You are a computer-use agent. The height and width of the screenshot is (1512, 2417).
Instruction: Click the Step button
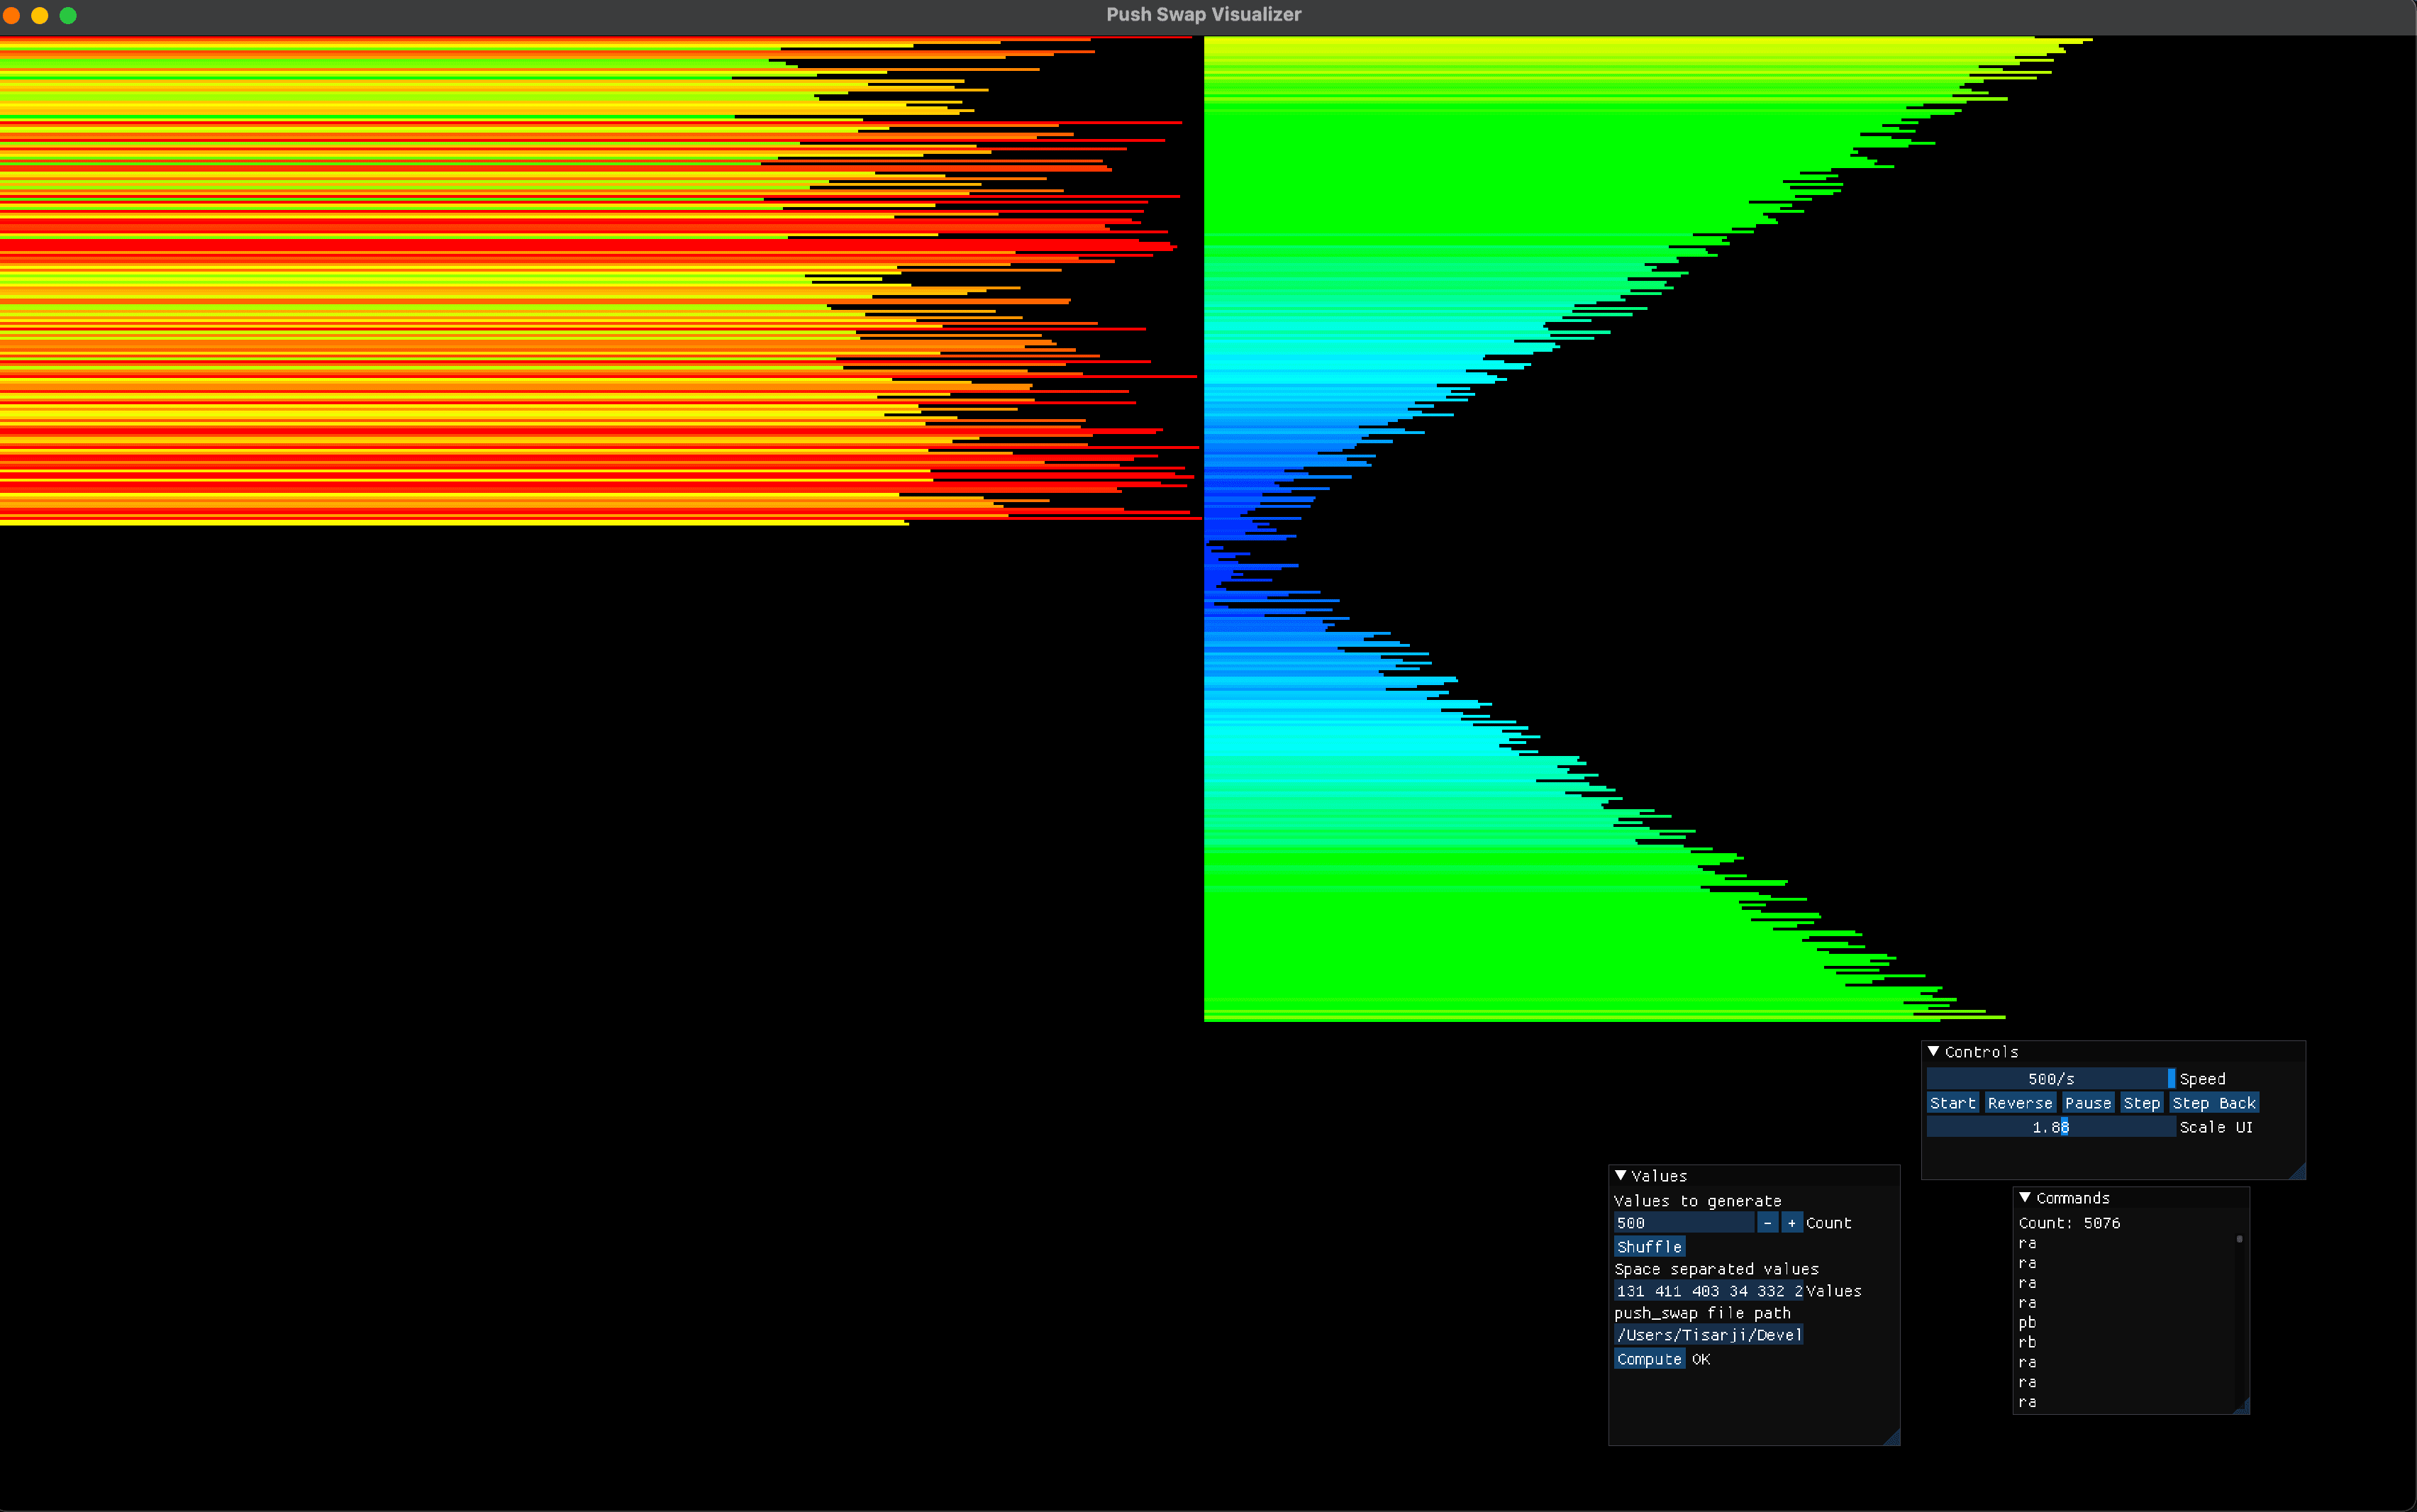coord(2141,1103)
